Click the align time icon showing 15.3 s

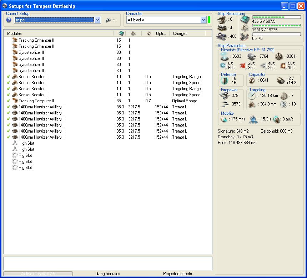253,119
